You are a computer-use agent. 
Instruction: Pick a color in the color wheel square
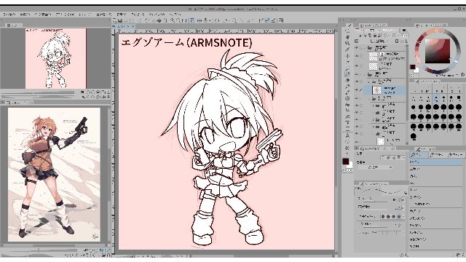click(x=437, y=51)
